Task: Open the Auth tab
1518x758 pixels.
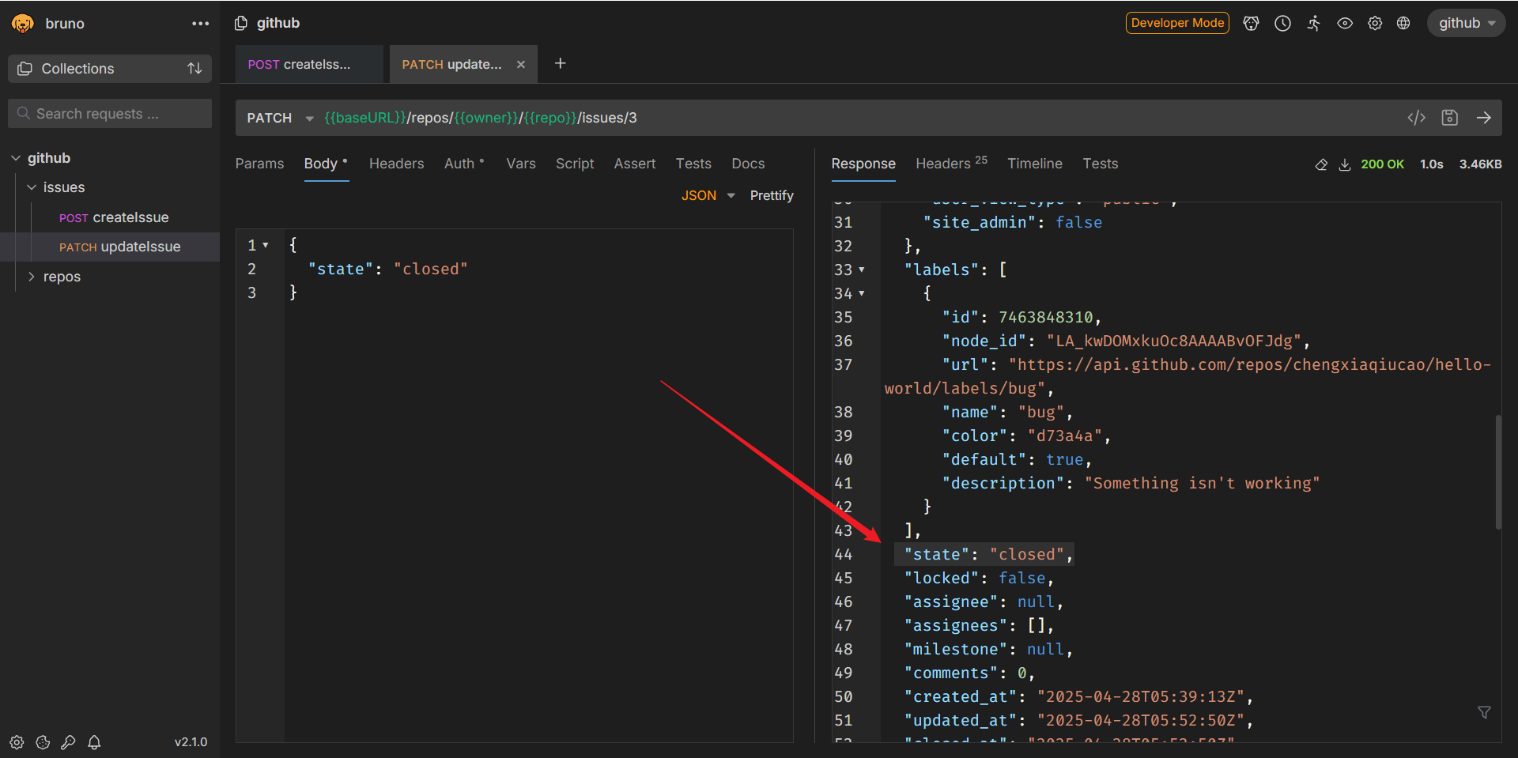Action: pos(463,164)
